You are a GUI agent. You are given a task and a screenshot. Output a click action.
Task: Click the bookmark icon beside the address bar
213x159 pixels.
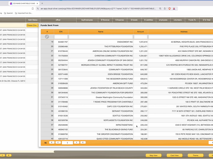tap(33, 9)
